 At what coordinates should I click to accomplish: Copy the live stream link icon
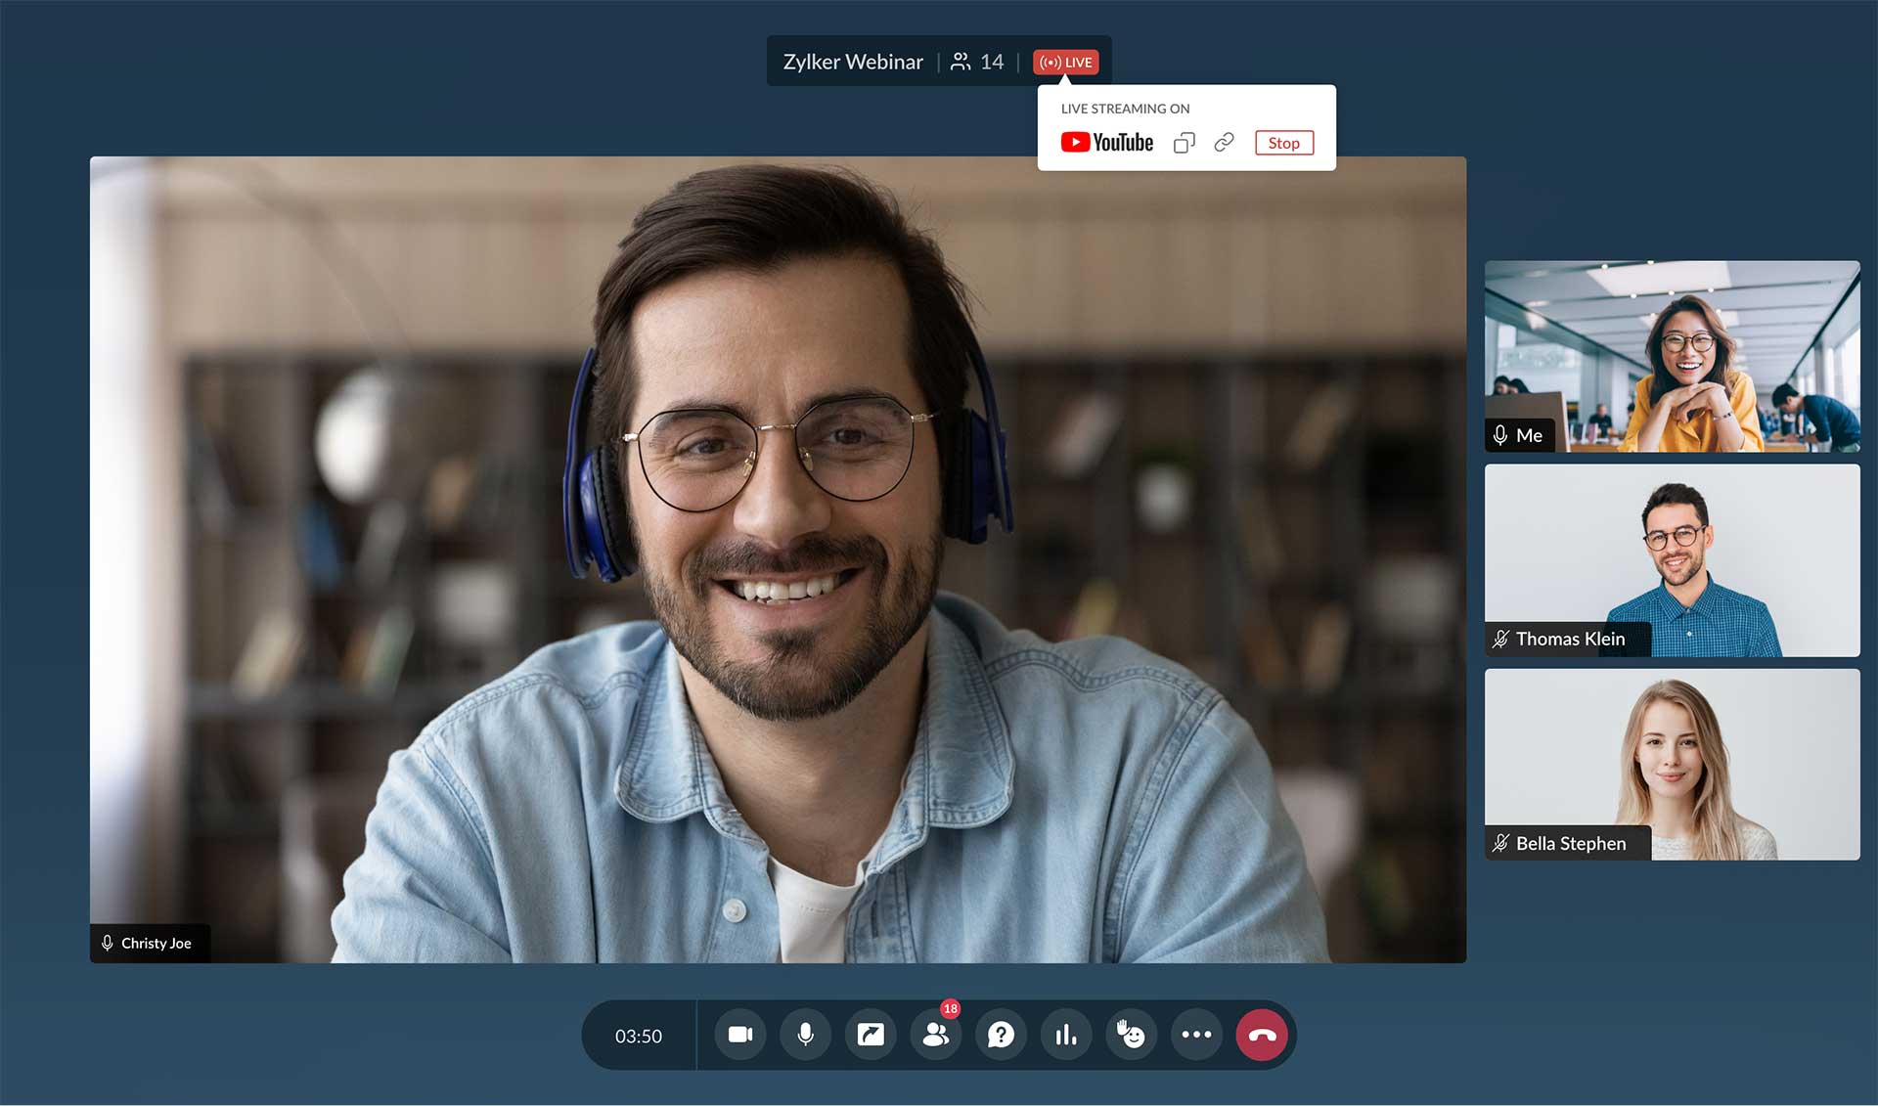1184,143
